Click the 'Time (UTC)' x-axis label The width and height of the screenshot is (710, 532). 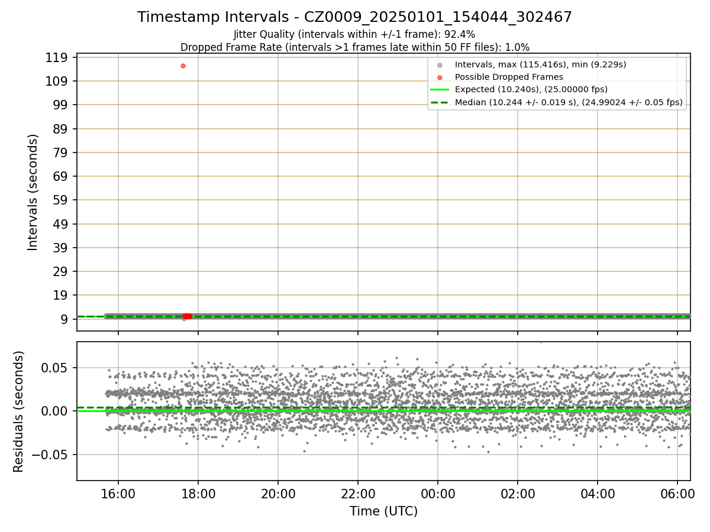pyautogui.click(x=383, y=511)
